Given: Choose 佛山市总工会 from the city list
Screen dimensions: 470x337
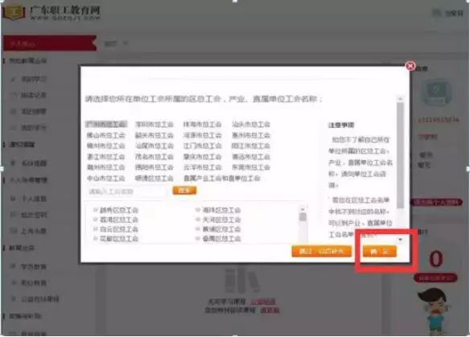Looking at the screenshot, I should tap(105, 135).
